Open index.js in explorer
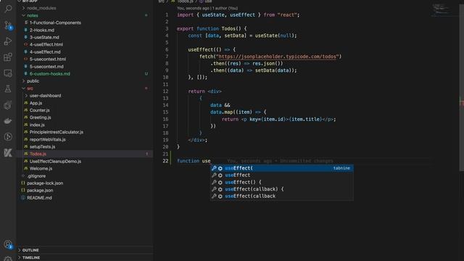The width and height of the screenshot is (464, 261). 37,125
